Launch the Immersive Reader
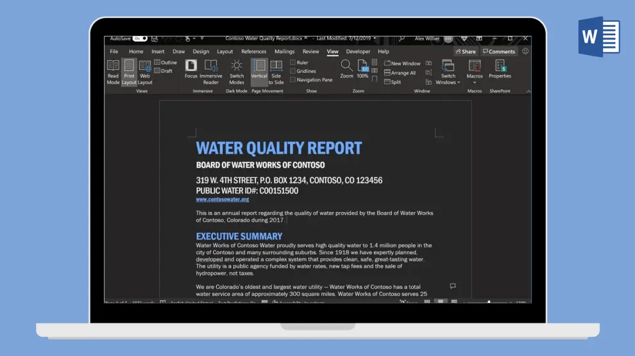This screenshot has height=356, width=635. click(x=211, y=72)
